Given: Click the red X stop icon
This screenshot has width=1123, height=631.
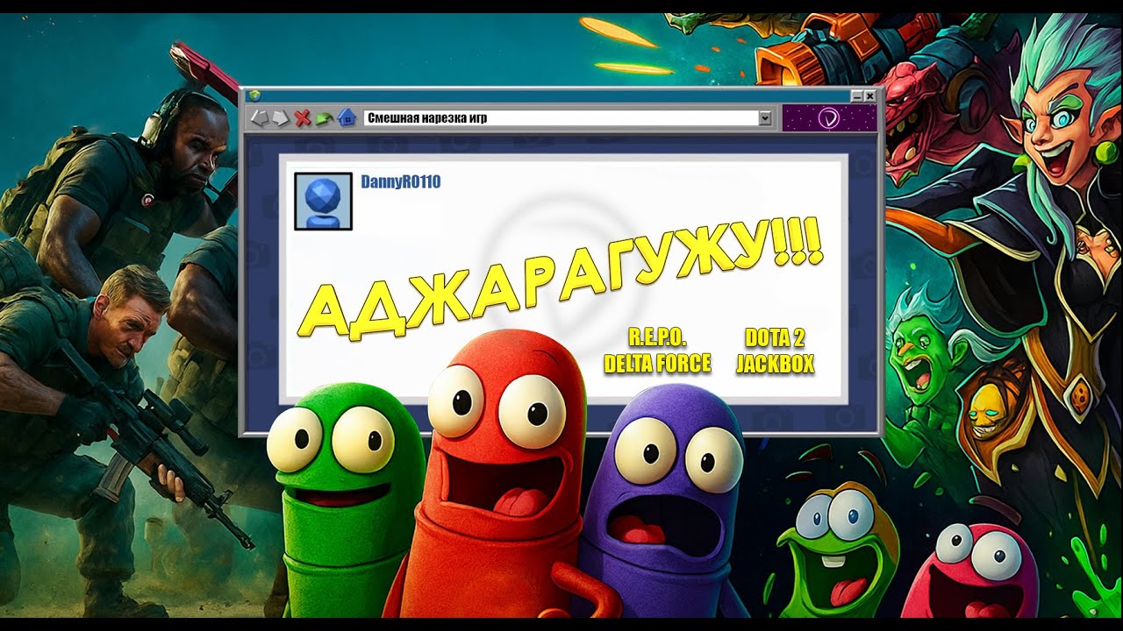Looking at the screenshot, I should (x=303, y=117).
